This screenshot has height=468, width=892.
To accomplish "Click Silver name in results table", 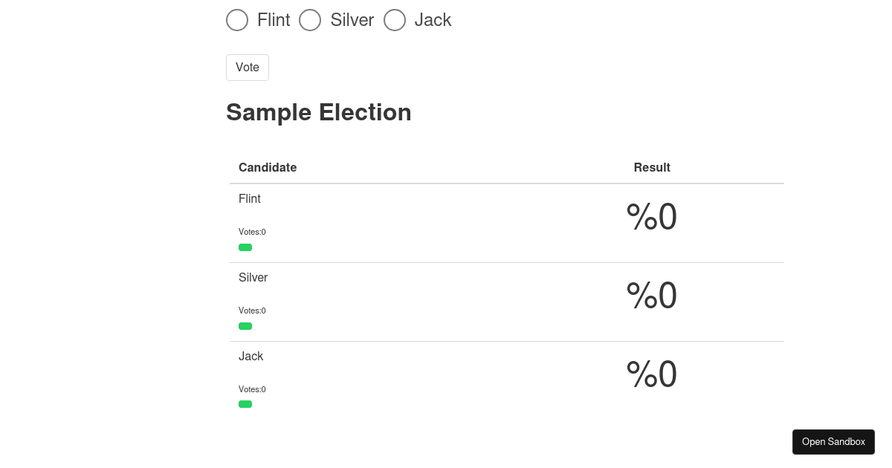I will [x=253, y=278].
